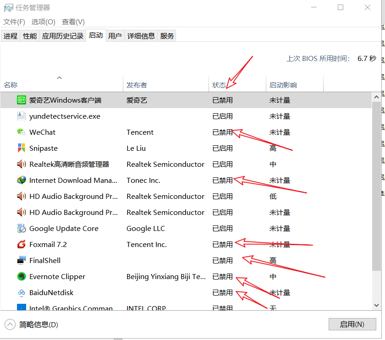Click the 简略信息(D) link
The image size is (385, 340).
pos(38,324)
